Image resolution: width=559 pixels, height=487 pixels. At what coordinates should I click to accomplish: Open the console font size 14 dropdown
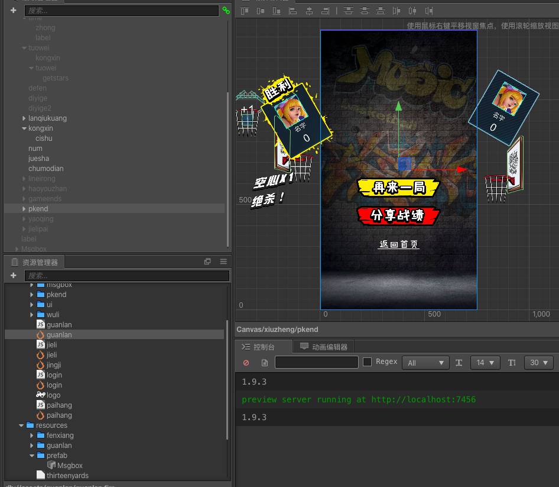point(485,363)
